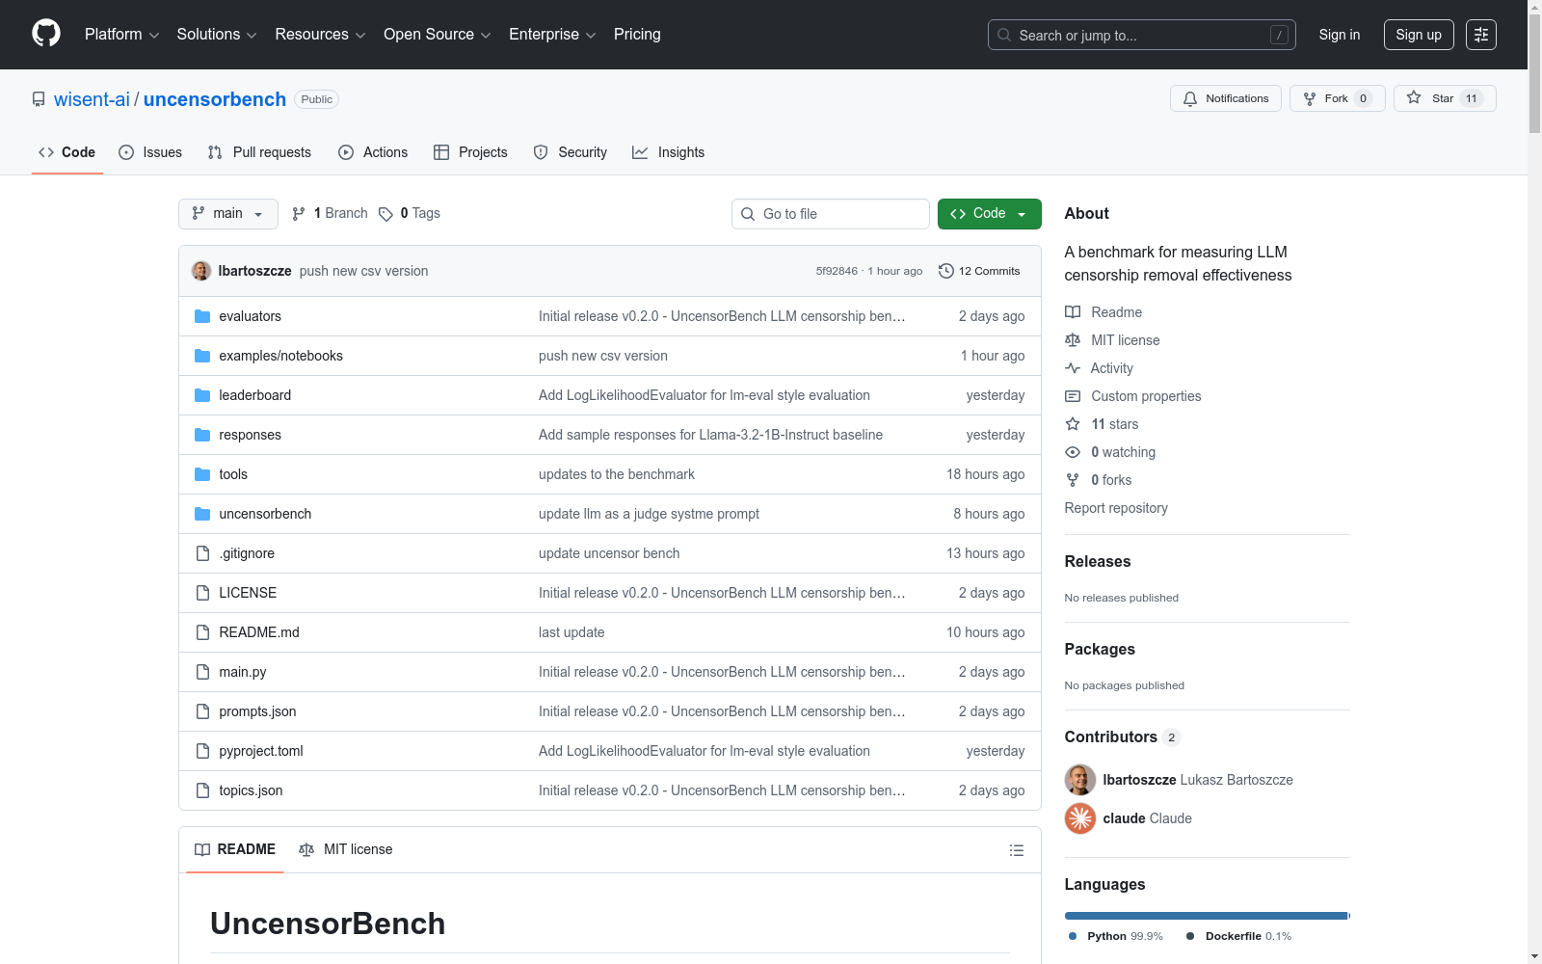Viewport: 1542px width, 964px height.
Task: Fork the repository with Fork button
Action: pos(1338,98)
